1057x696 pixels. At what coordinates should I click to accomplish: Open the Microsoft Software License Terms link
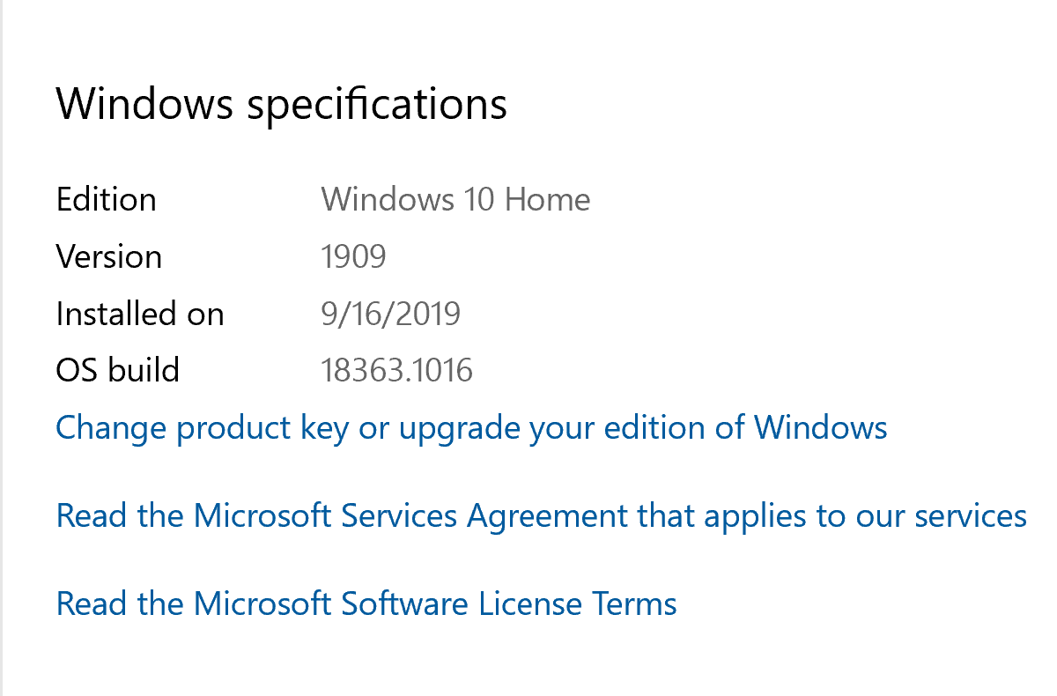click(366, 603)
